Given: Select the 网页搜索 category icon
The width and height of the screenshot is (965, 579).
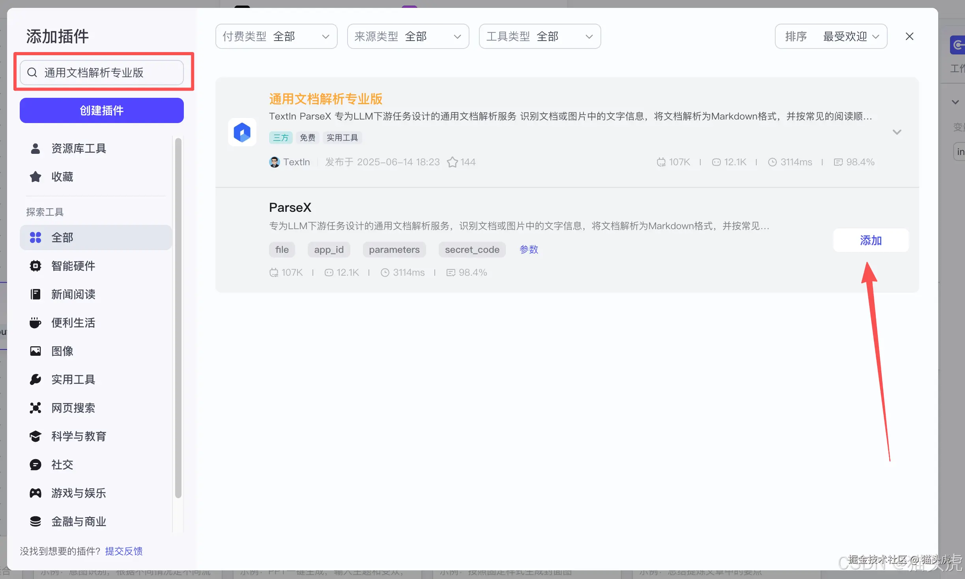Looking at the screenshot, I should click(x=35, y=408).
